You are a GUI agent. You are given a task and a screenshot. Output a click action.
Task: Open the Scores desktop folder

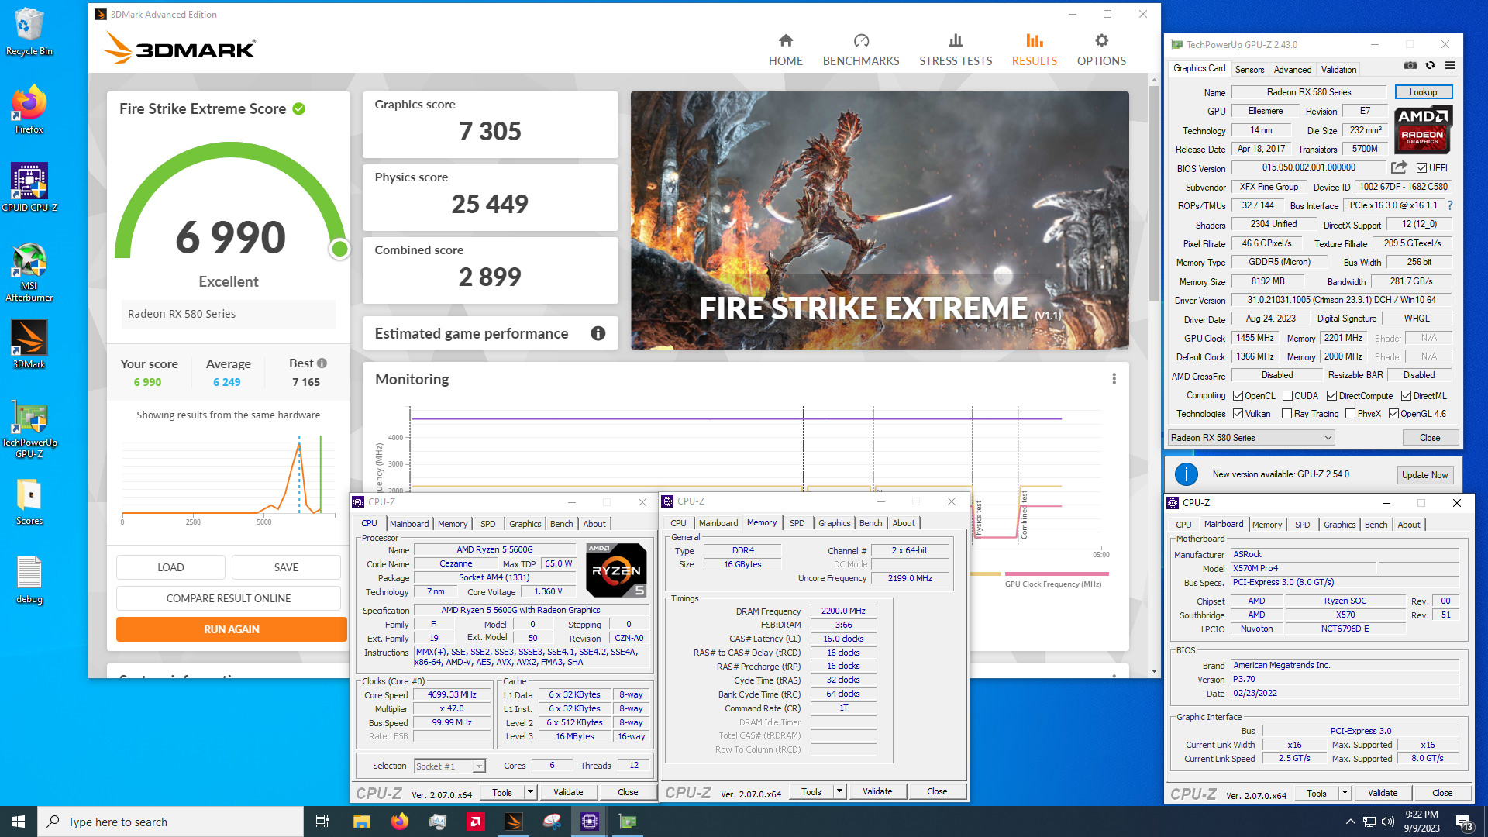(29, 501)
